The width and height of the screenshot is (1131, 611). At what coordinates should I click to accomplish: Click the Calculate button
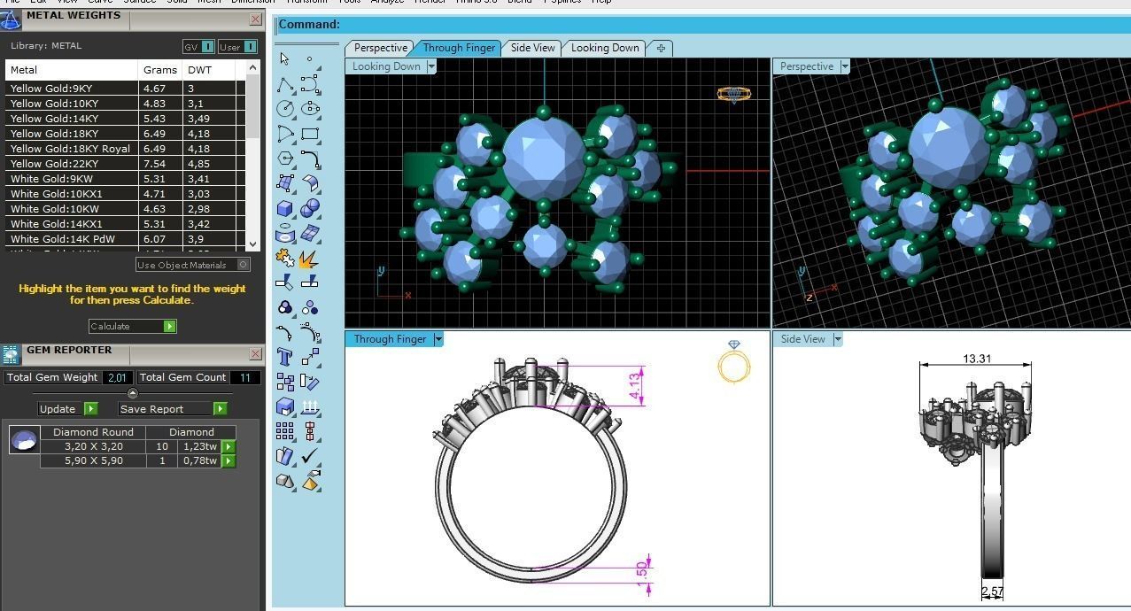[x=133, y=326]
